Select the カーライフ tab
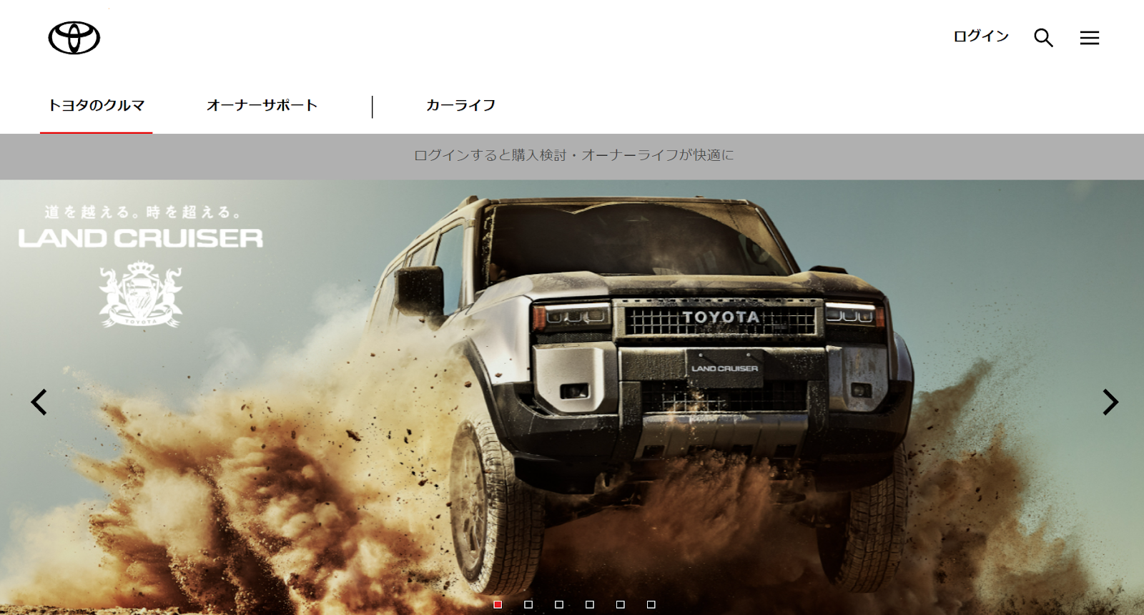This screenshot has height=615, width=1144. 460,106
